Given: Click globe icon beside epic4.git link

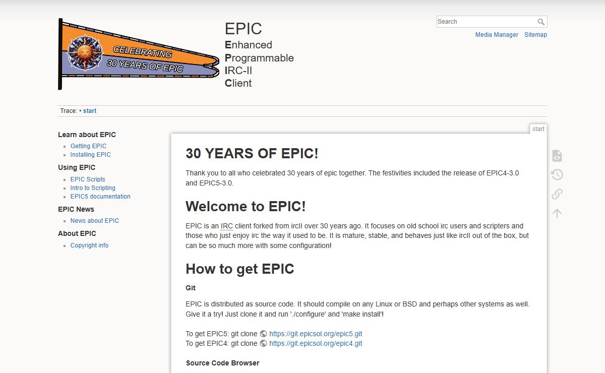Looking at the screenshot, I should 263,343.
